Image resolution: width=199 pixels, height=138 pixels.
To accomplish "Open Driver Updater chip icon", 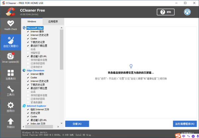I will click(11, 56).
